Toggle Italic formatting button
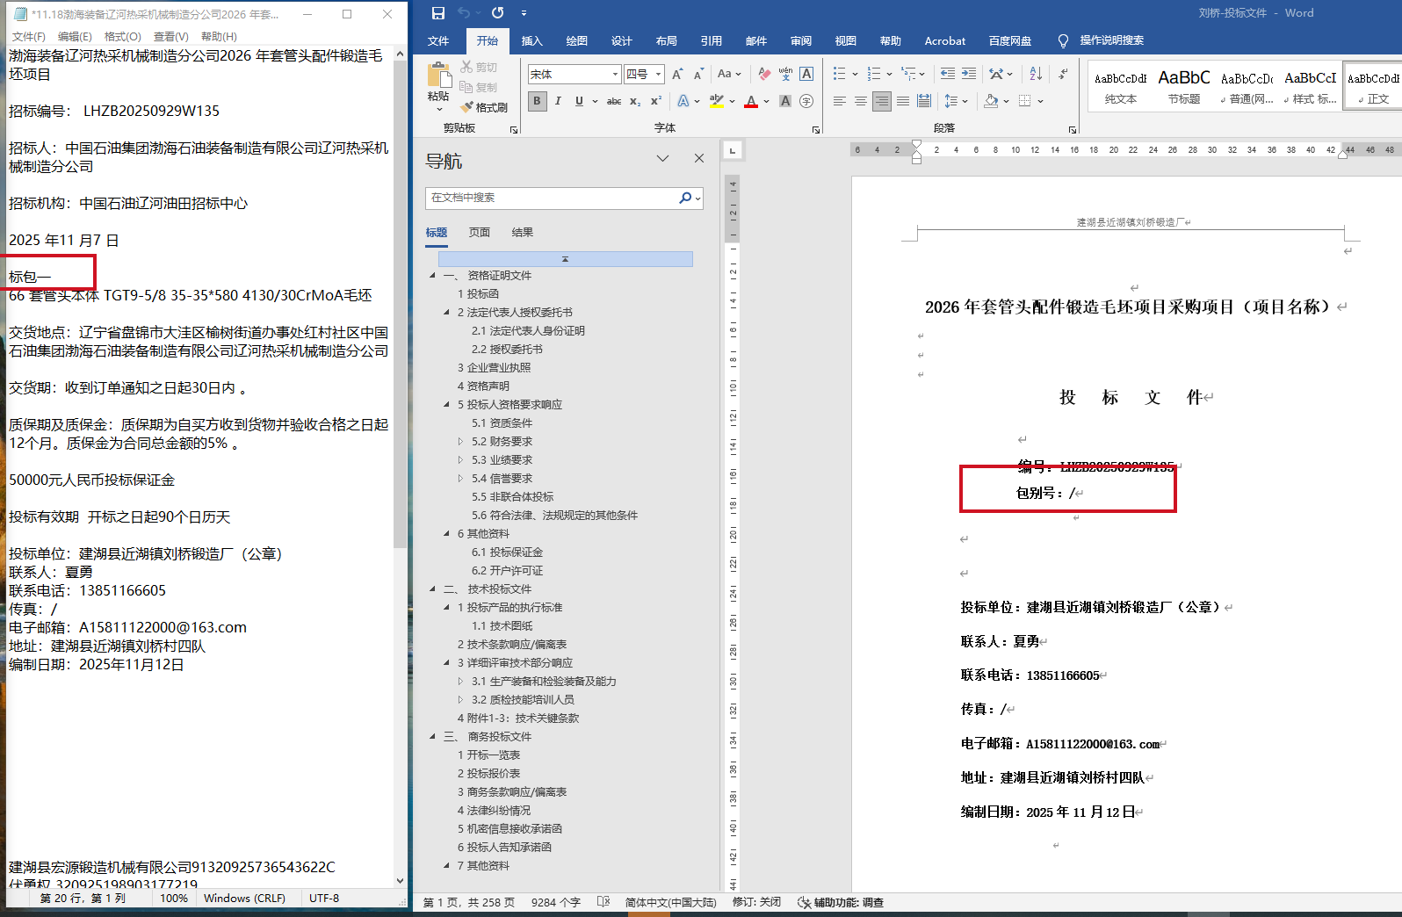This screenshot has width=1402, height=917. coord(558,101)
